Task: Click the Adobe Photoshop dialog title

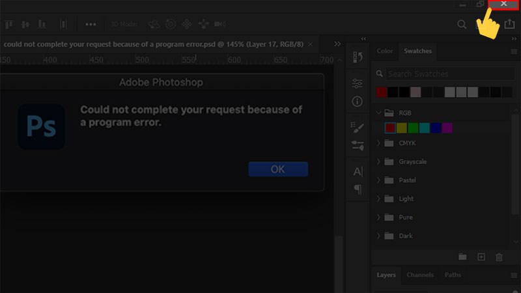Action: tap(161, 82)
